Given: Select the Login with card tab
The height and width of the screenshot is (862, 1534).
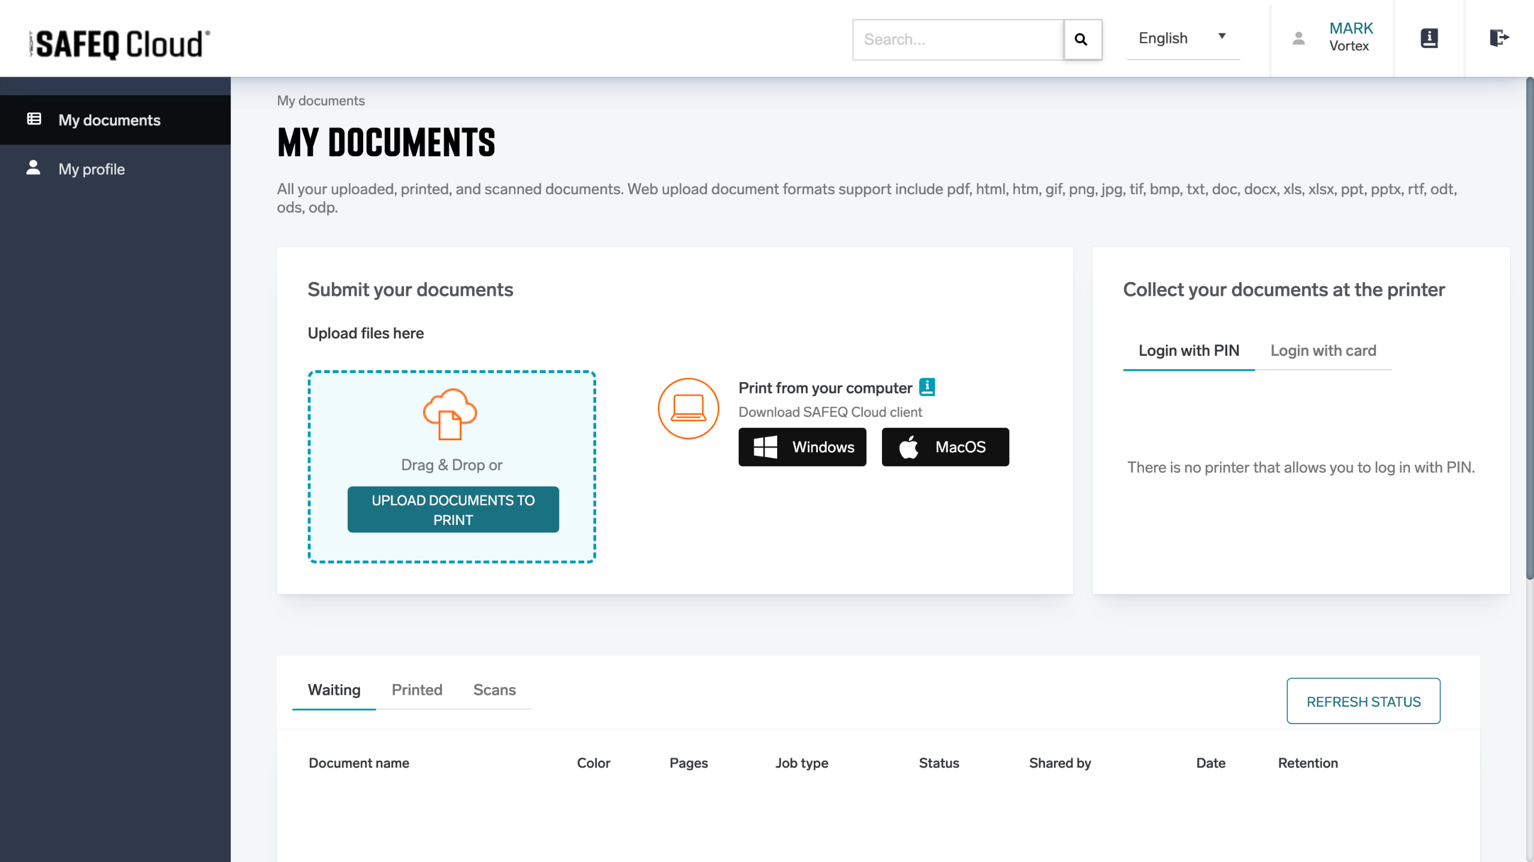Looking at the screenshot, I should tap(1323, 350).
